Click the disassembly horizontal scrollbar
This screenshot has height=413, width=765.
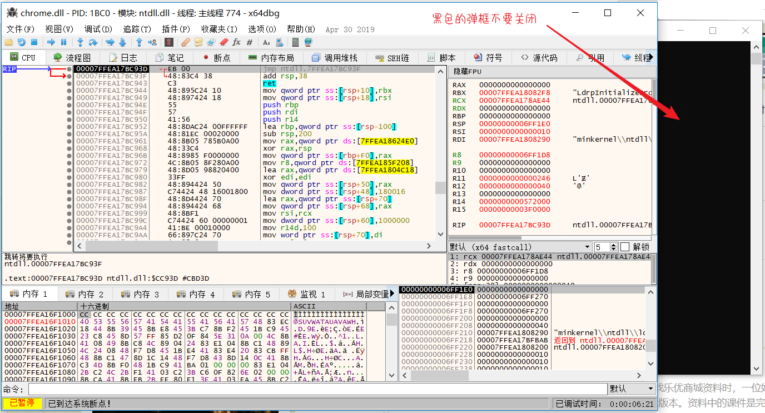pyautogui.click(x=255, y=245)
